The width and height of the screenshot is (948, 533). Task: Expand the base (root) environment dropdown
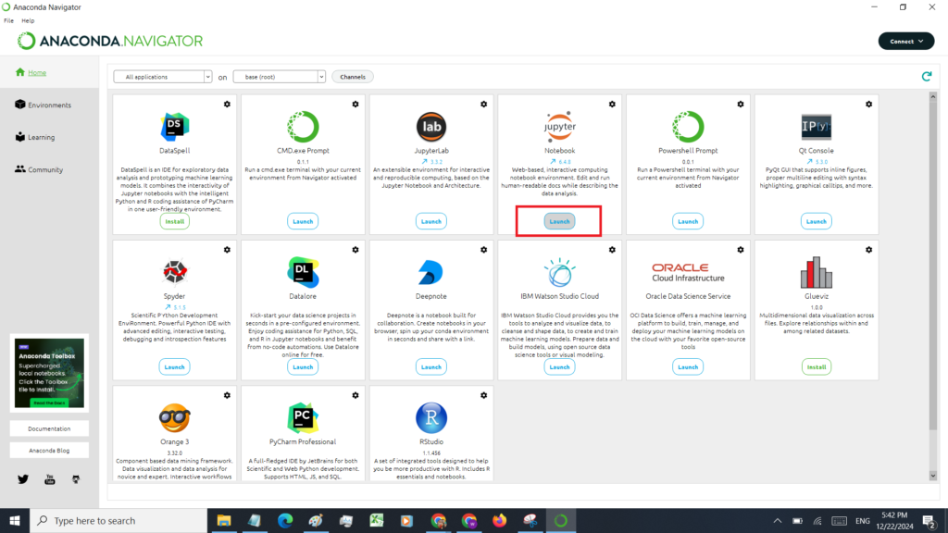tap(279, 77)
